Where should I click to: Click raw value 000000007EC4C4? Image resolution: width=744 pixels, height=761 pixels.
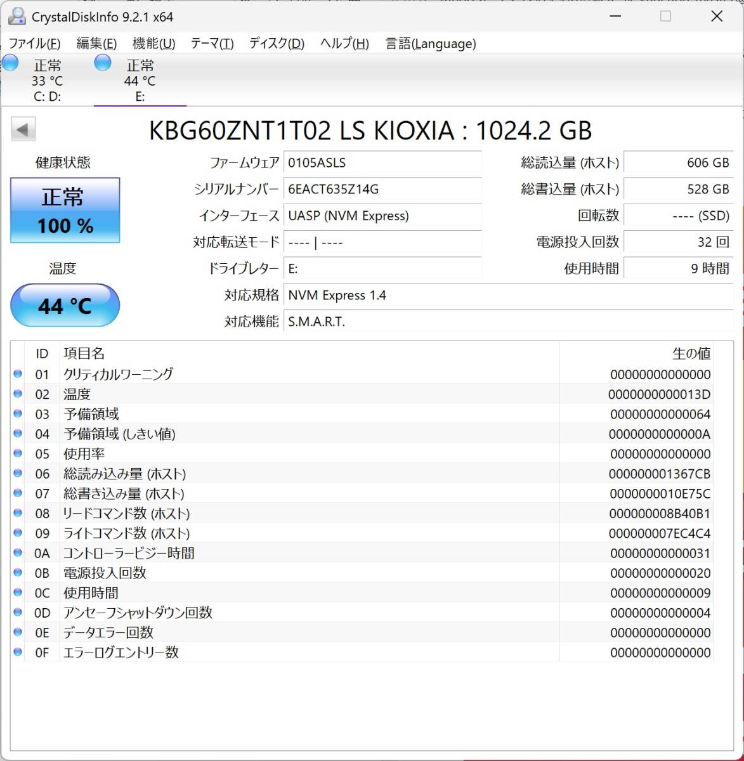click(x=660, y=533)
